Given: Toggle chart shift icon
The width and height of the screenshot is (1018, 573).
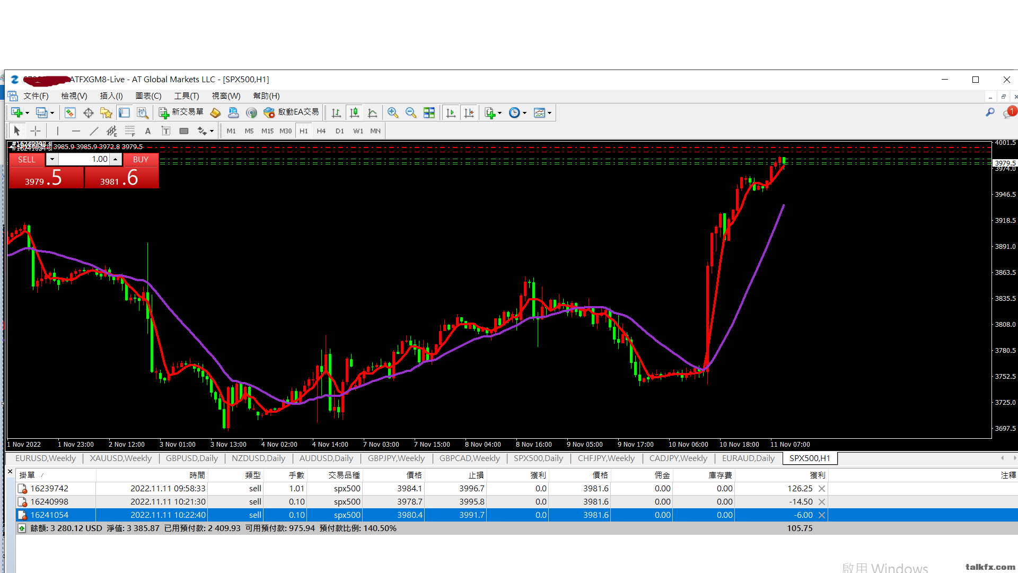Looking at the screenshot, I should (469, 112).
